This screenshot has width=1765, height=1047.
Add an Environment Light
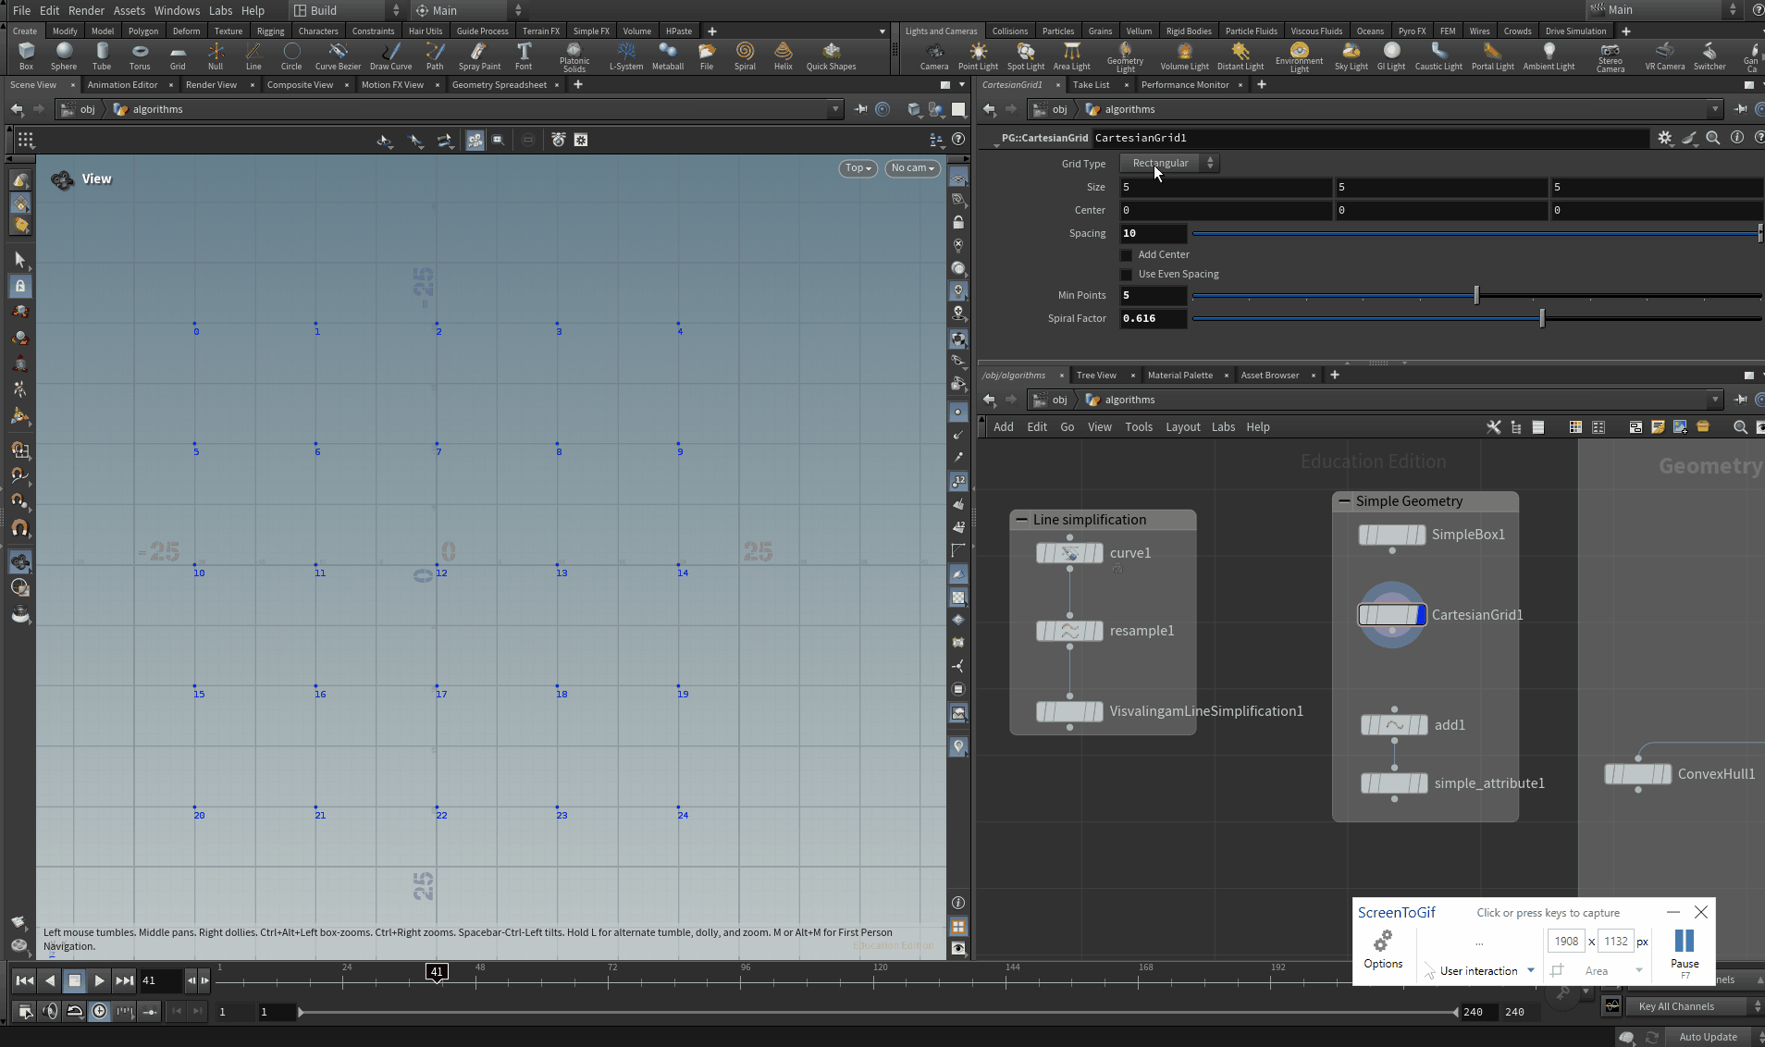(1299, 56)
